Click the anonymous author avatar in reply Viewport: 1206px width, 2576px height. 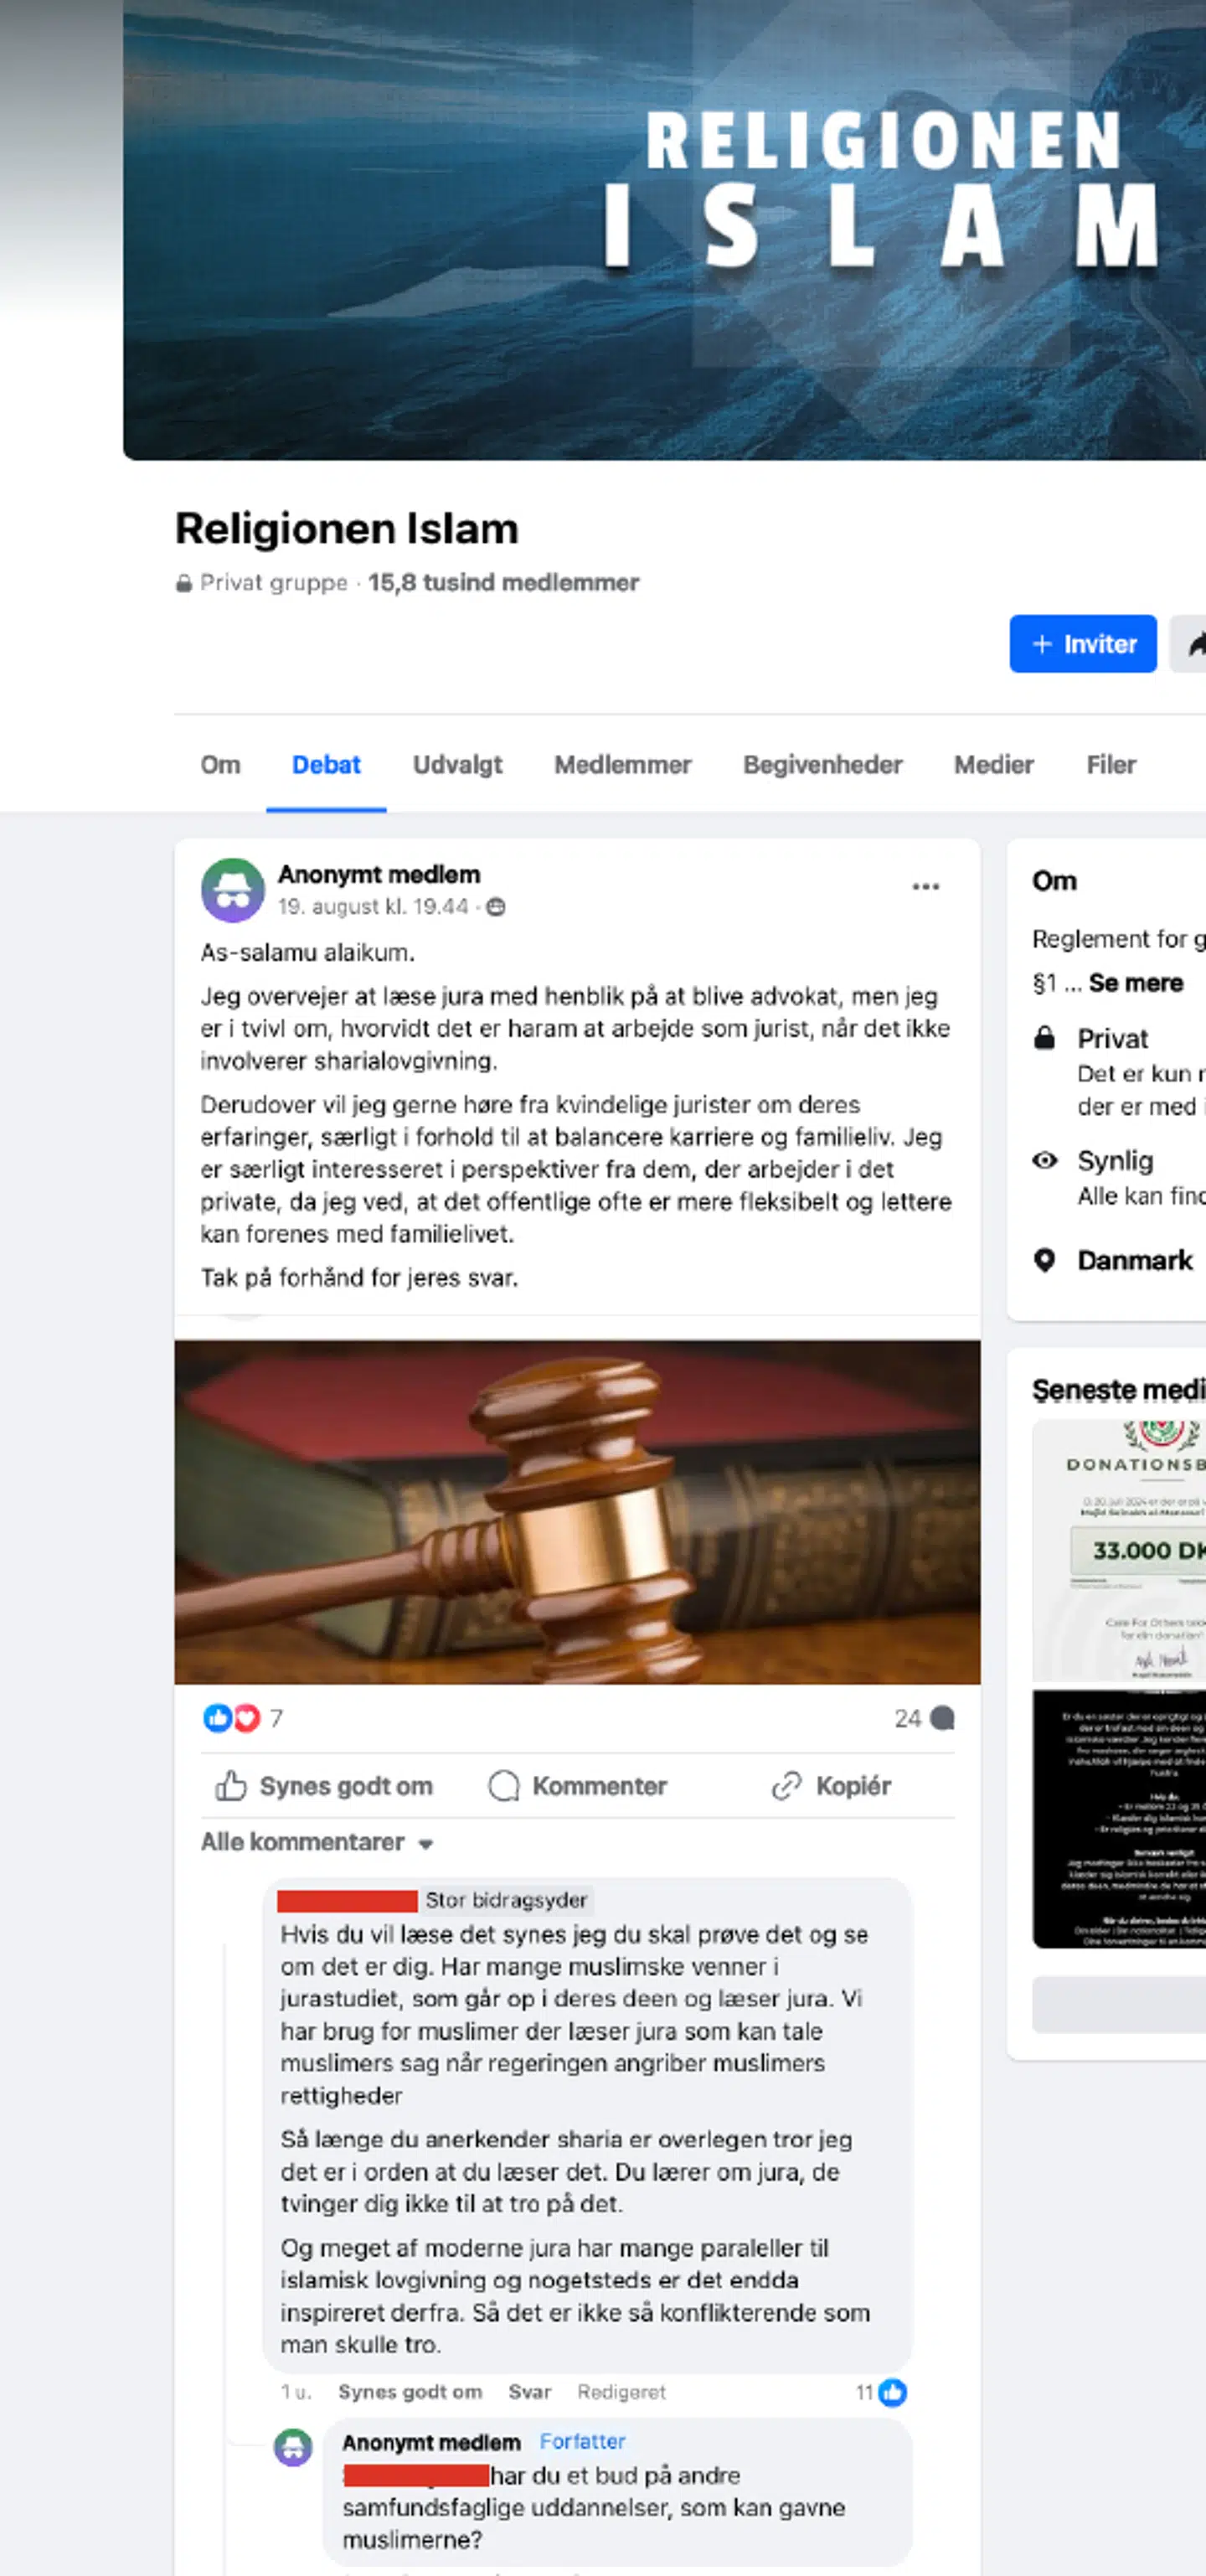pos(293,2447)
